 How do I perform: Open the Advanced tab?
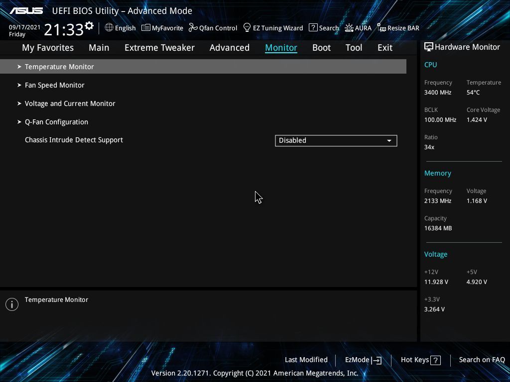(x=230, y=48)
